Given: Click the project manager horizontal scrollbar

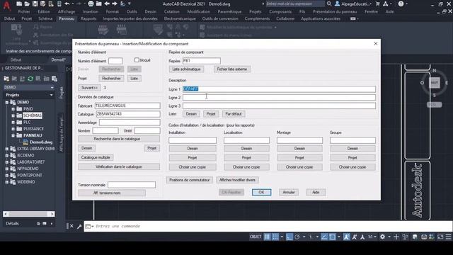Looking at the screenshot, I should tap(28, 214).
